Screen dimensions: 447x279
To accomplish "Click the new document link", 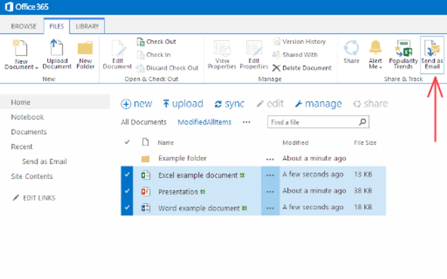I will pyautogui.click(x=137, y=104).
